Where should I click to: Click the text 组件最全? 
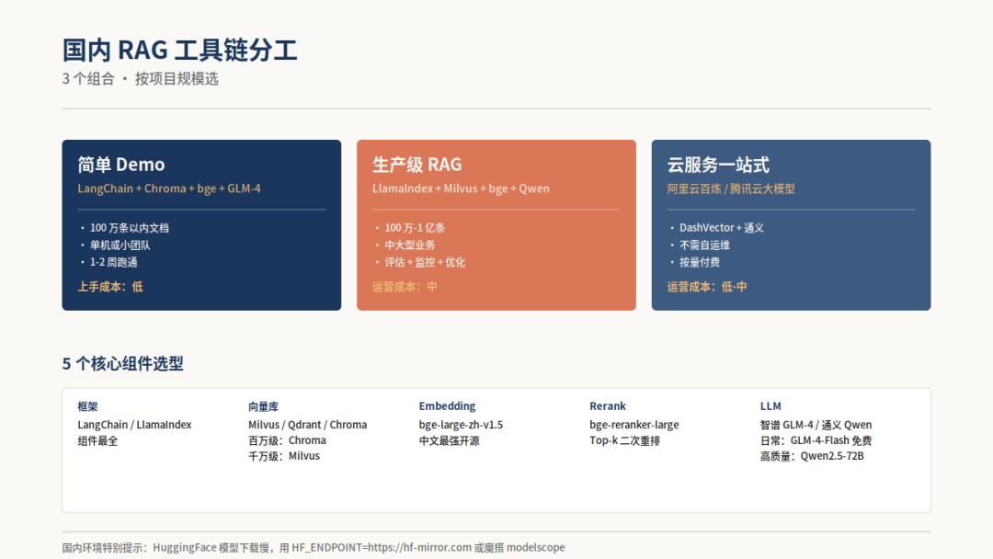coord(97,440)
